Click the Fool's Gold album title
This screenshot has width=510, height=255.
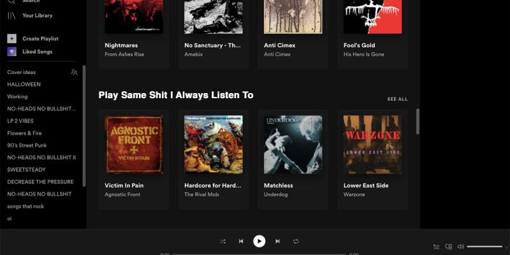359,45
